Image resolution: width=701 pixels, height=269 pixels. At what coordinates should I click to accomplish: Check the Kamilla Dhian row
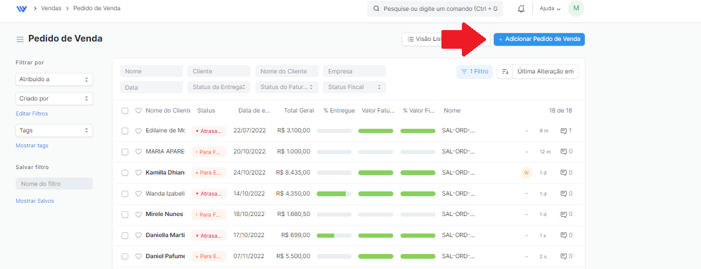point(125,173)
